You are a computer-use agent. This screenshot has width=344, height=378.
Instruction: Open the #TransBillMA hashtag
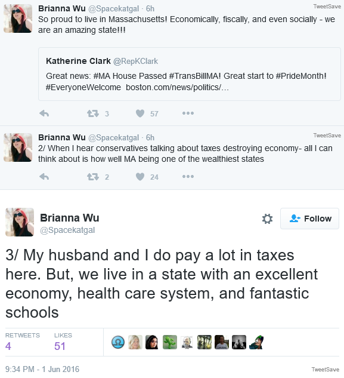[x=195, y=76]
